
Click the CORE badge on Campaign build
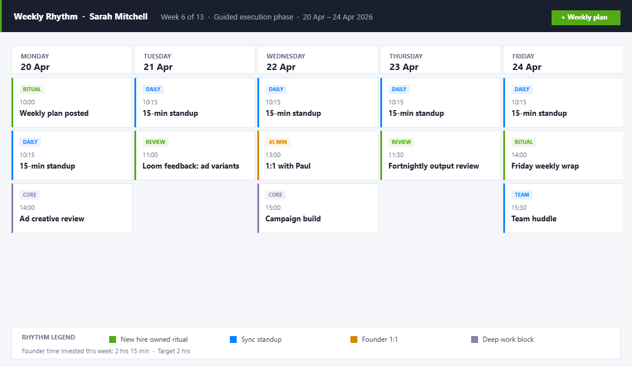tap(275, 194)
